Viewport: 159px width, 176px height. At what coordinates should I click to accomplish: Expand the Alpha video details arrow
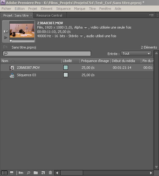(86, 28)
